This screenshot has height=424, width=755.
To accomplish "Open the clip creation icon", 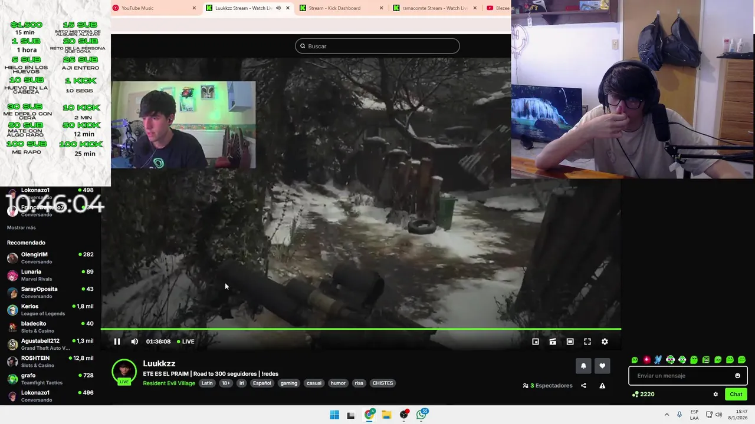I will 553,342.
